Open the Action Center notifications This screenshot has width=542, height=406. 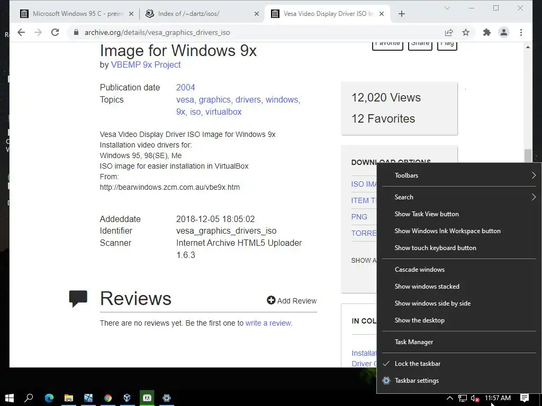click(525, 398)
